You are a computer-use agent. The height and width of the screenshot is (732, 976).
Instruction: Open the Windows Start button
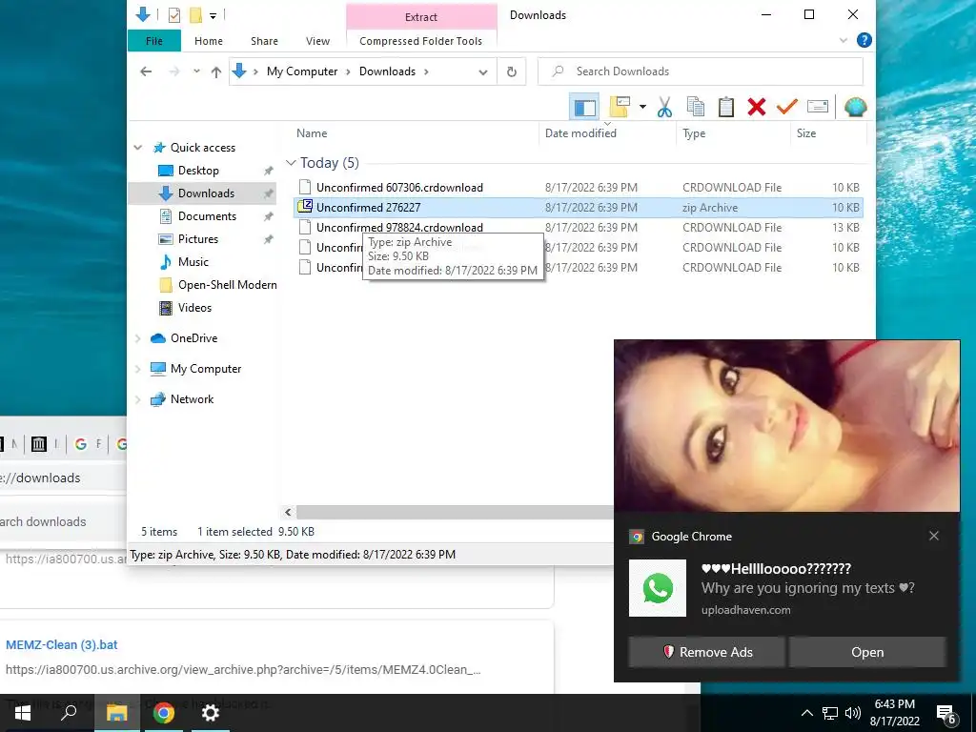click(23, 713)
